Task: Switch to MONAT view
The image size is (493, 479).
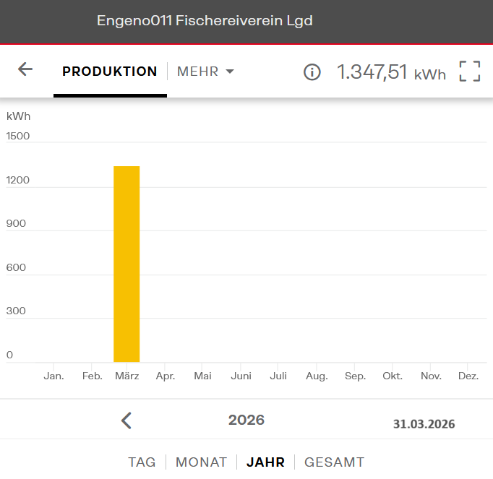Action: click(x=201, y=462)
